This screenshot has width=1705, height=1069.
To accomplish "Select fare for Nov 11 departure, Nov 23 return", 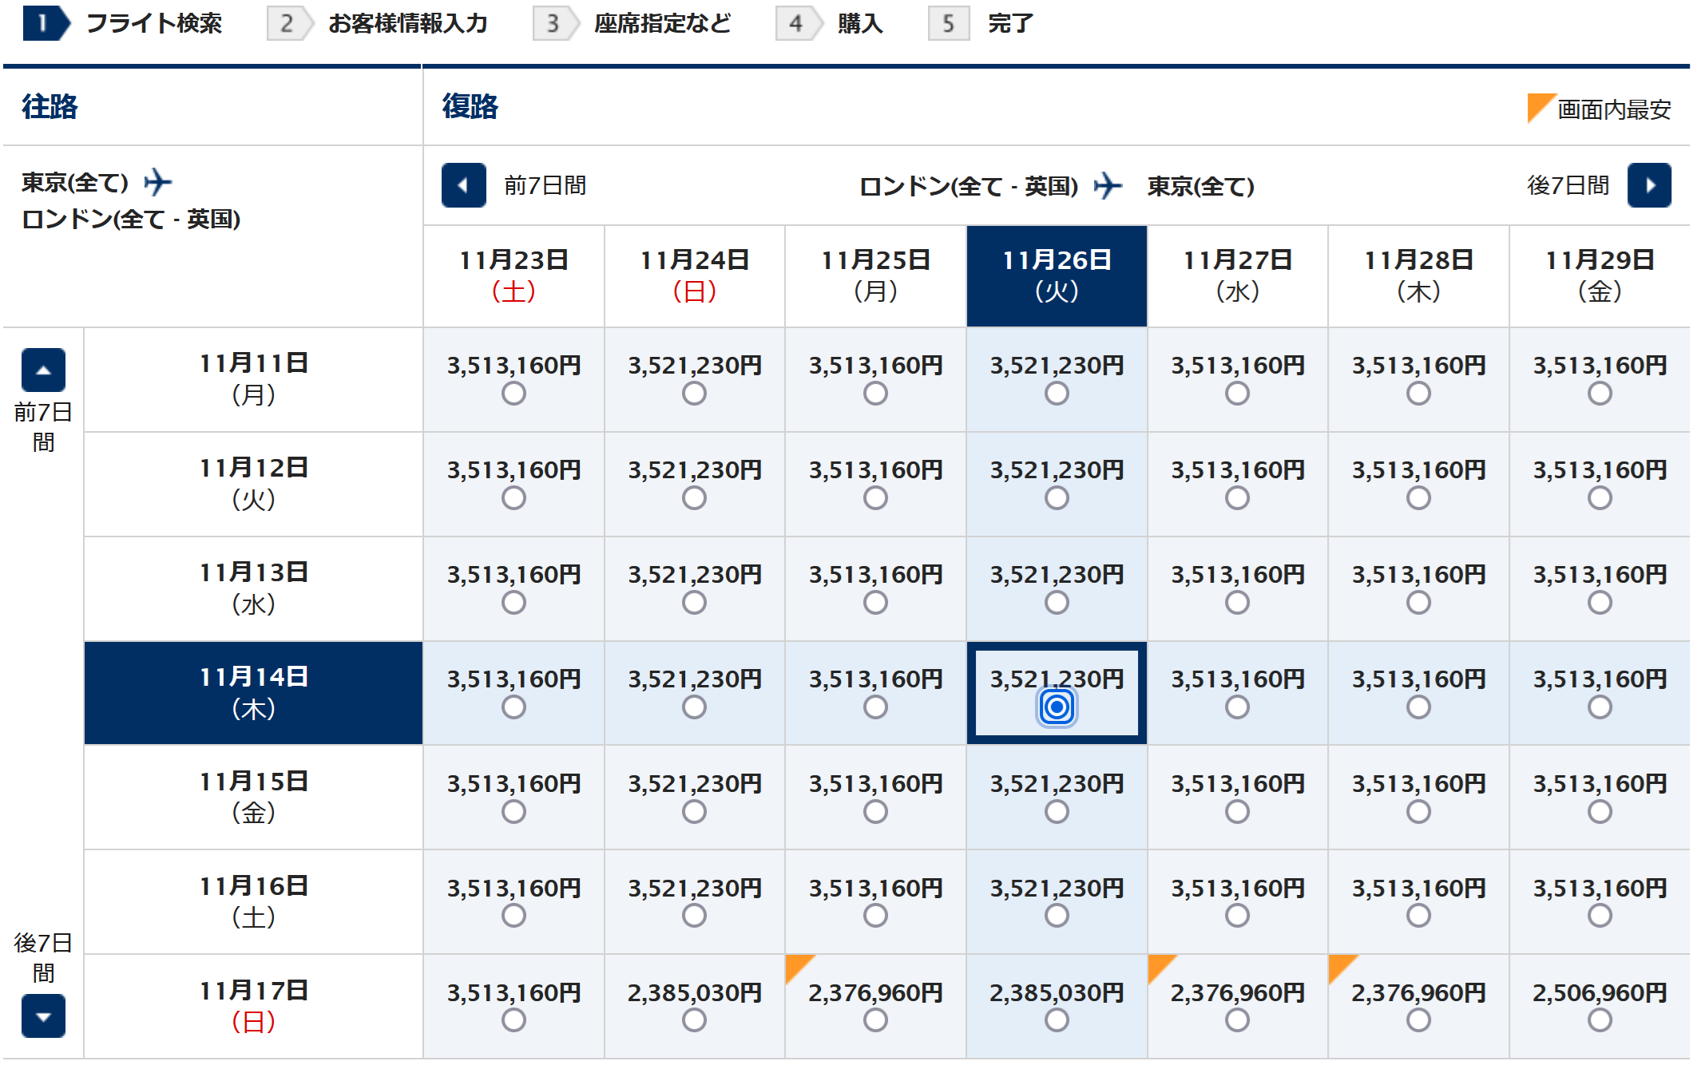I will 513,393.
